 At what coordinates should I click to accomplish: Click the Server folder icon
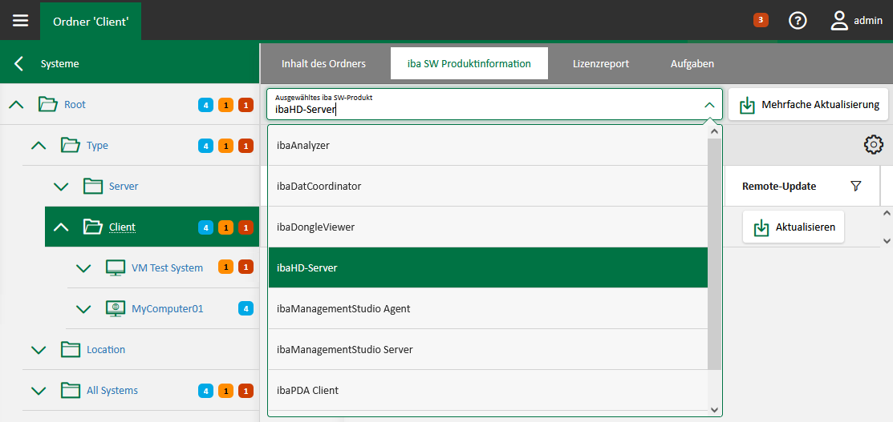[92, 186]
